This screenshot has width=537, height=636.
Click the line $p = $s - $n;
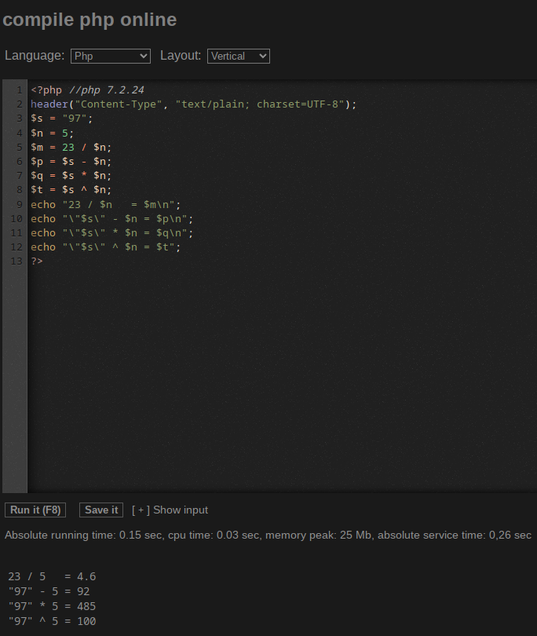tap(71, 162)
